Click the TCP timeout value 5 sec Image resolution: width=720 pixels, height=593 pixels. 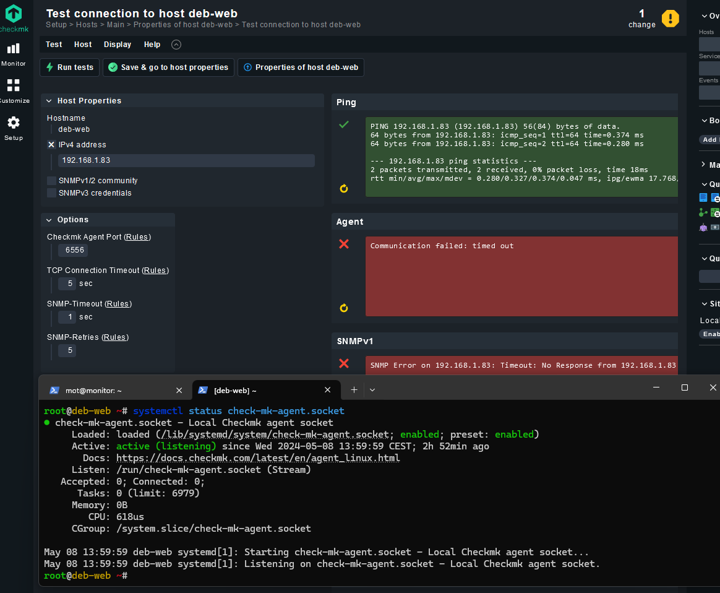67,284
